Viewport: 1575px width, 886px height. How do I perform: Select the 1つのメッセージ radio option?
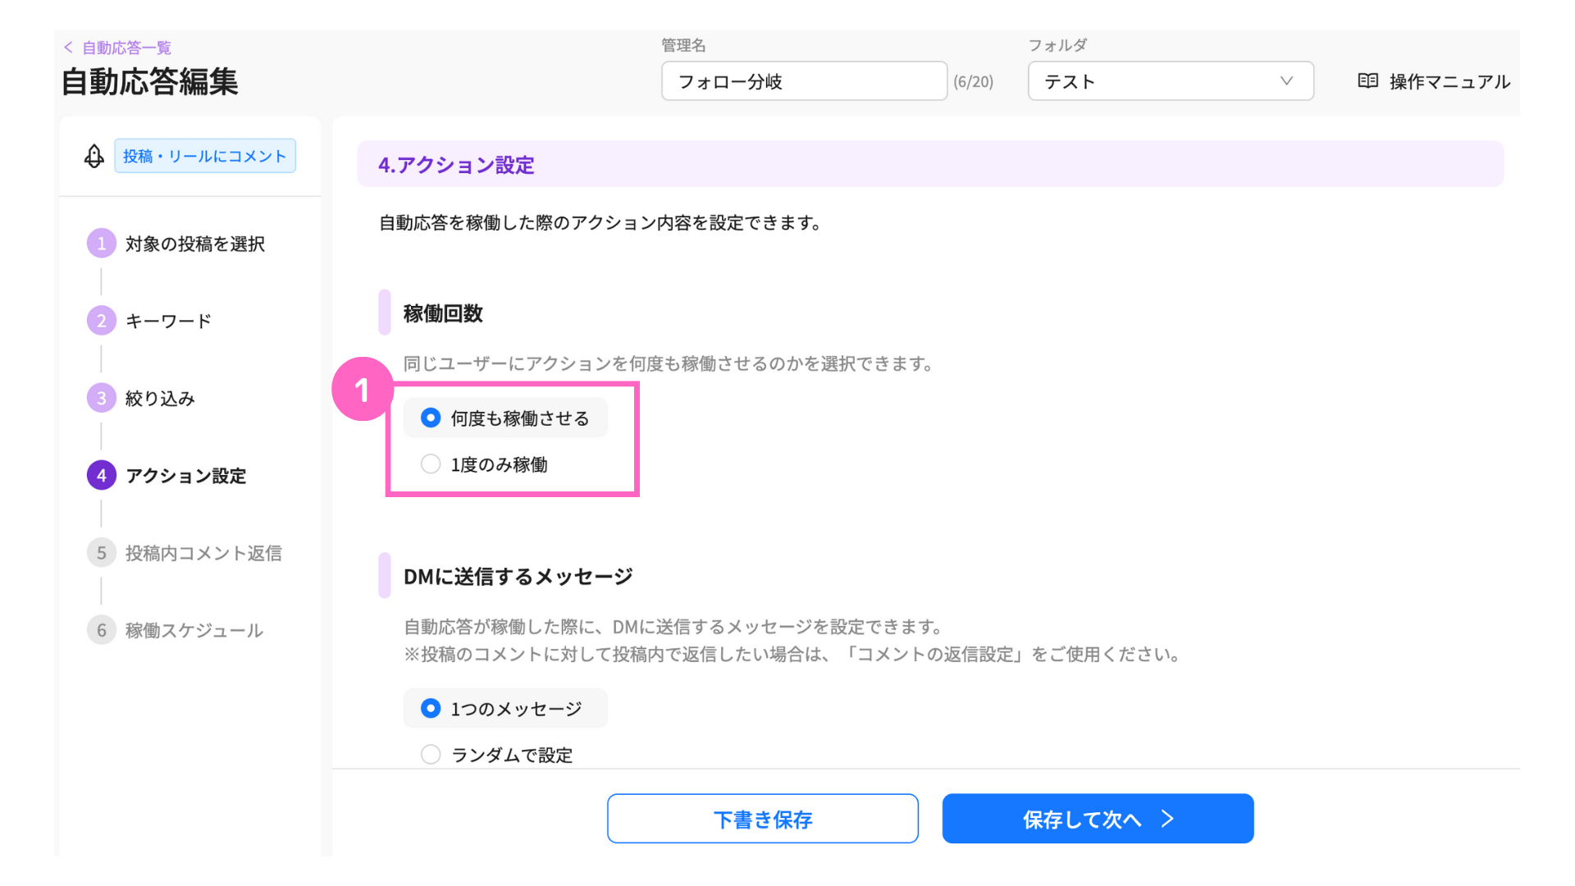431,708
